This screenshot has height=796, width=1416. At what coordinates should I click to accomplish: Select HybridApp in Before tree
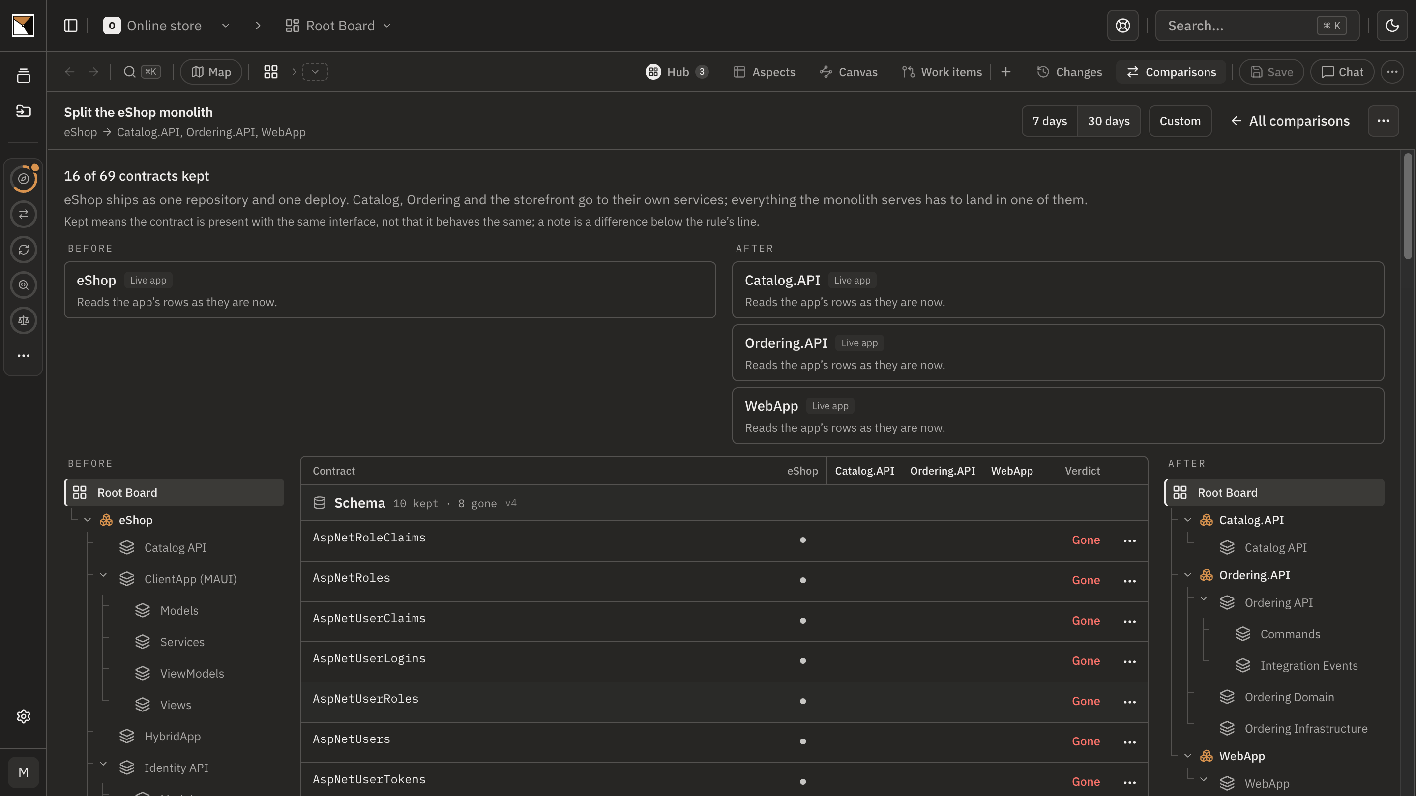pos(172,737)
